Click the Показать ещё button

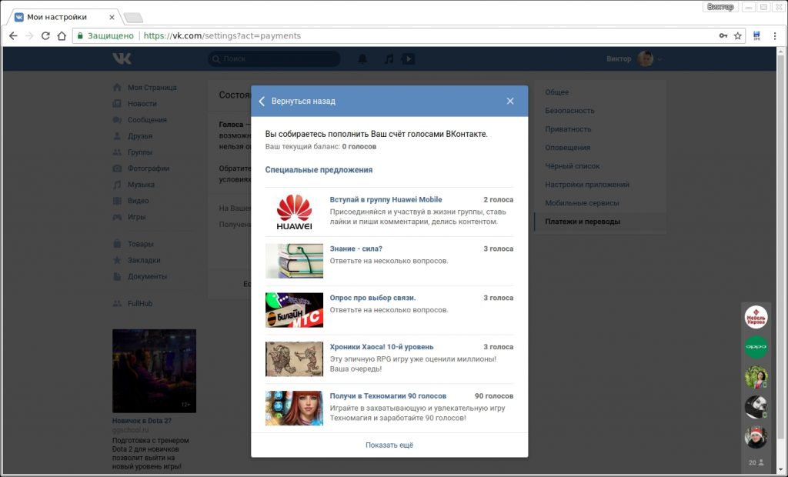[x=389, y=445]
